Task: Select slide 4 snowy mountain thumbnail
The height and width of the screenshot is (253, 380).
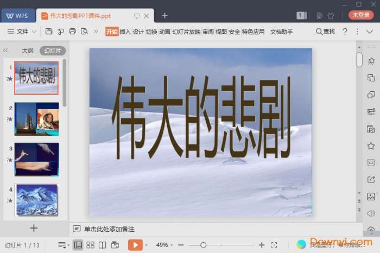Action: point(36,200)
